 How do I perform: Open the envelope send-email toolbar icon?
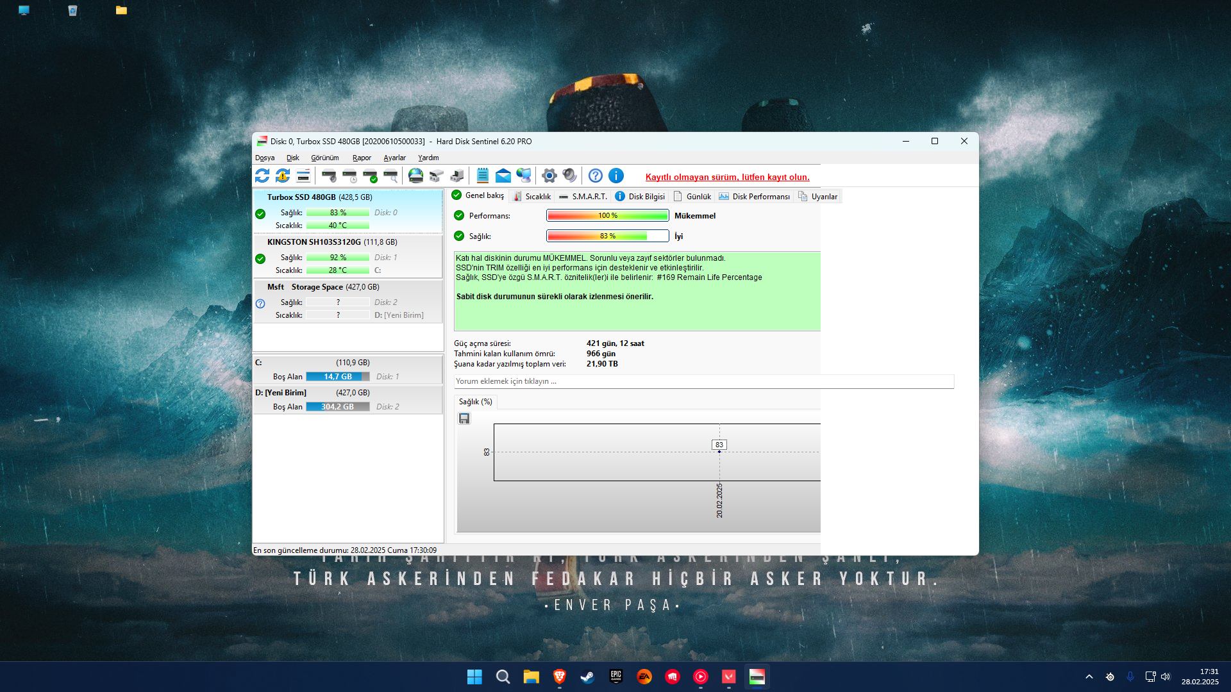coord(503,176)
